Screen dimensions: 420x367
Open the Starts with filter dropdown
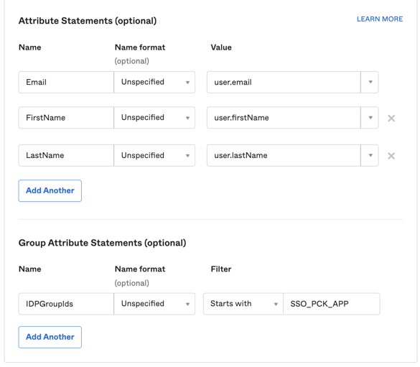click(243, 304)
